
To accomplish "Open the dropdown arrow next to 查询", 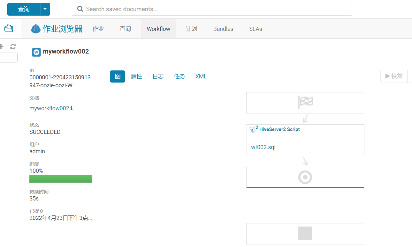I will coord(45,9).
